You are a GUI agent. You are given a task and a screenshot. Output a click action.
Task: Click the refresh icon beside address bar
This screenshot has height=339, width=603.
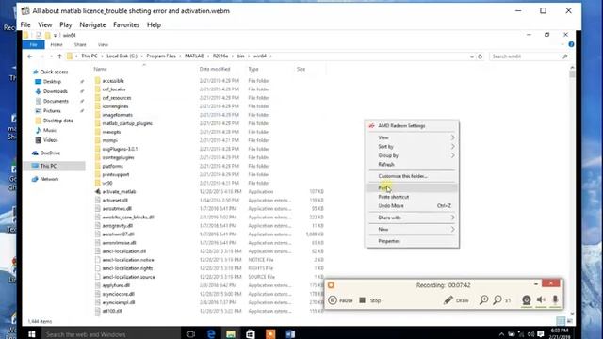click(x=480, y=56)
